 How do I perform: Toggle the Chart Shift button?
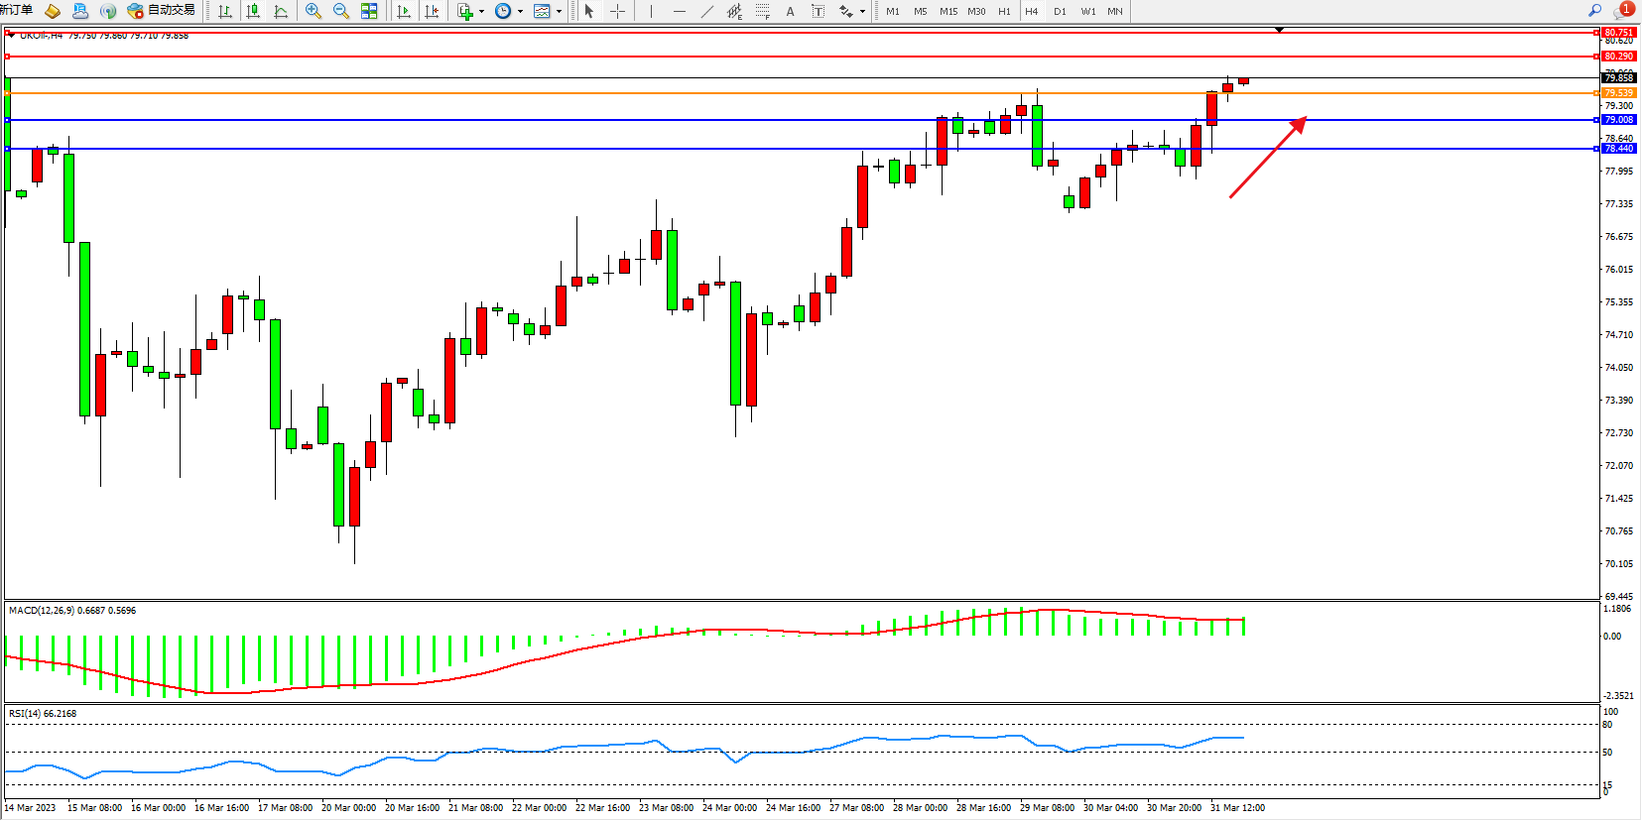[432, 11]
